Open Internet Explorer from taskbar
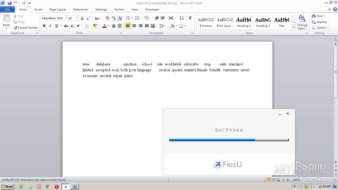 tap(21, 187)
